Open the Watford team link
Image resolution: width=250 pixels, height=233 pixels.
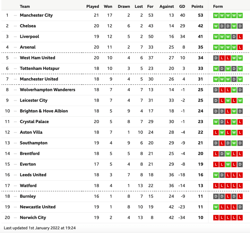click(x=28, y=186)
